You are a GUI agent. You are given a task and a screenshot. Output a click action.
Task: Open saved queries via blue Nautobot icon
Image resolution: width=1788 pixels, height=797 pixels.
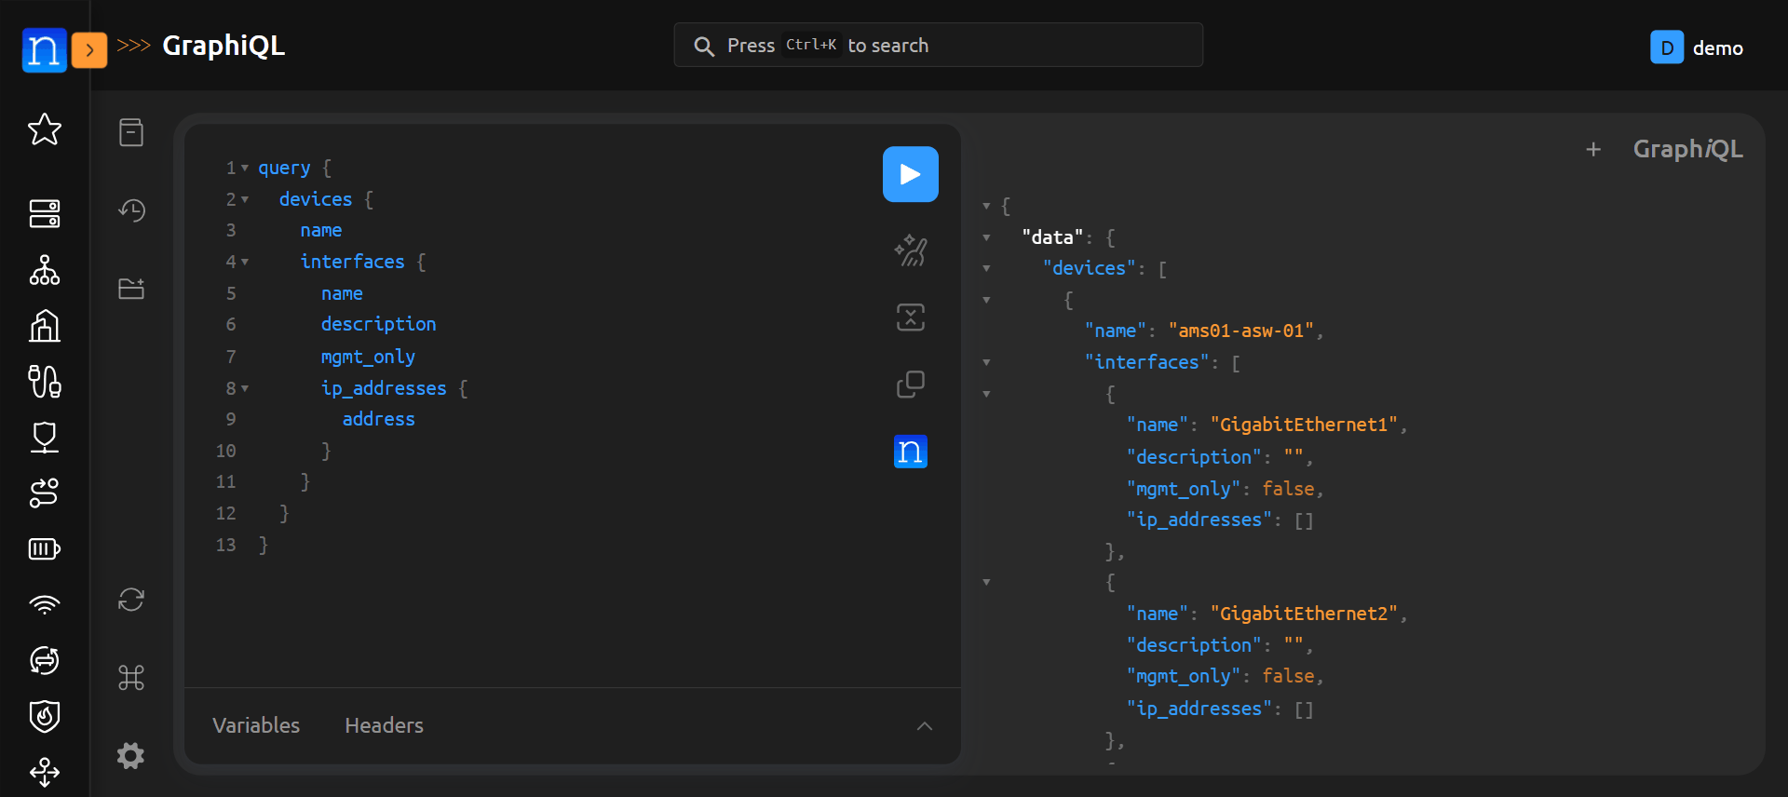[910, 452]
